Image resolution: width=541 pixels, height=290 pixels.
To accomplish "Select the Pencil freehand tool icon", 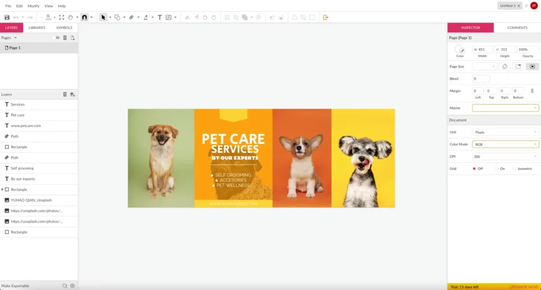I will [146, 17].
